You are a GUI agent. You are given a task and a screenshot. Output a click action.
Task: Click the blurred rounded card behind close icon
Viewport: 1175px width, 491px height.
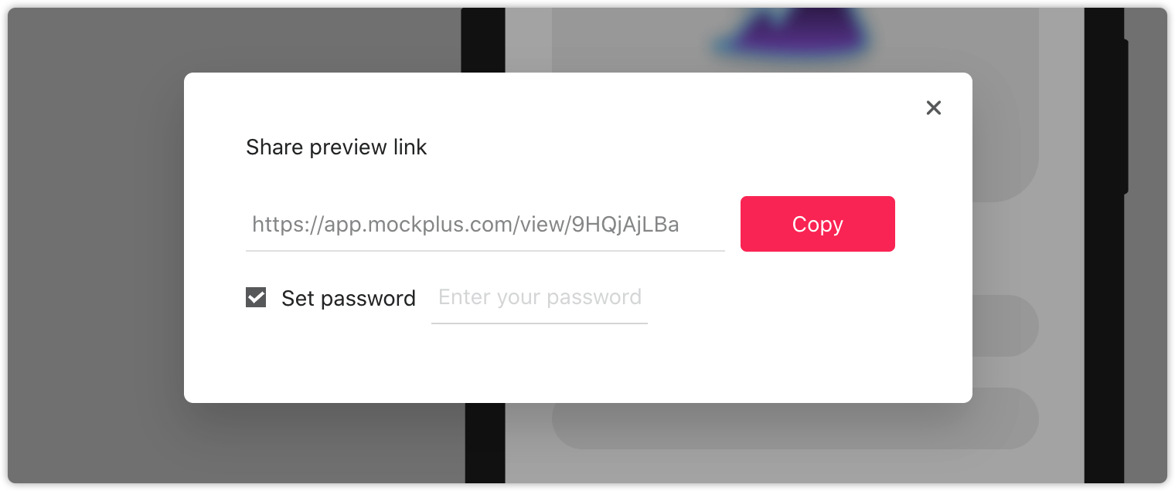click(1005, 139)
